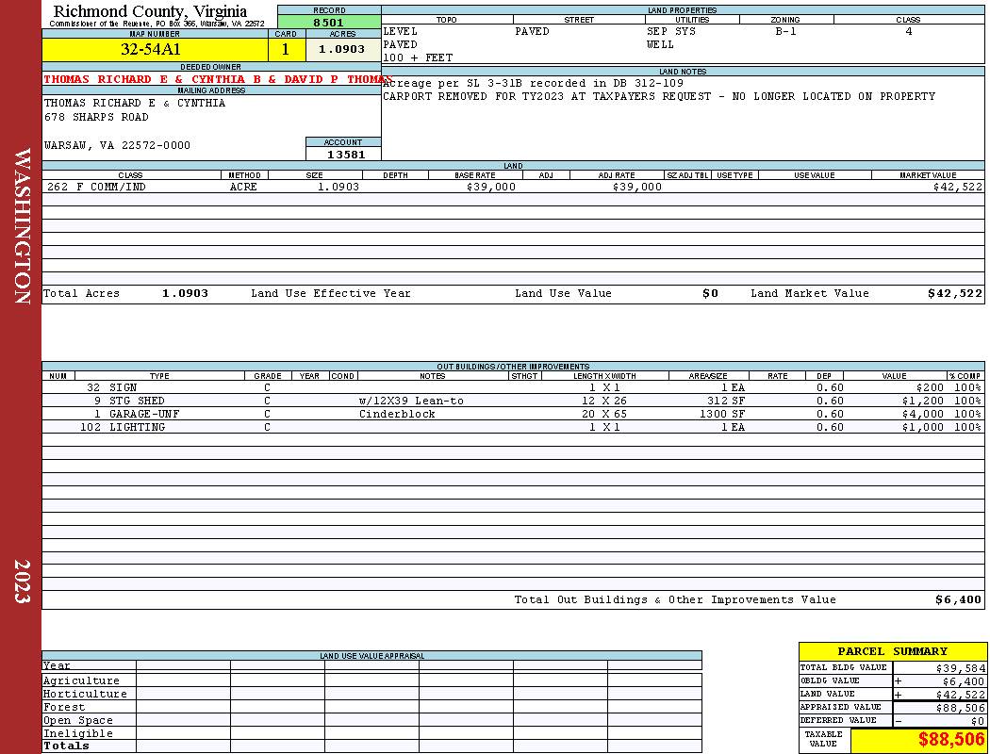Screen dimensions: 990x754
Task: Click WARSAW, VA 22572-0000 line
Action: point(117,146)
